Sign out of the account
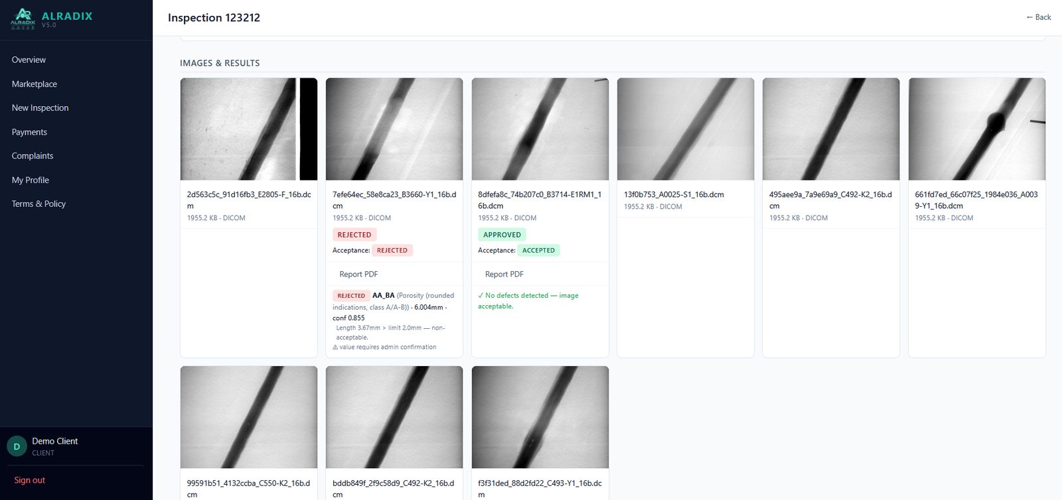Screen dimensions: 1062x500 [30, 480]
